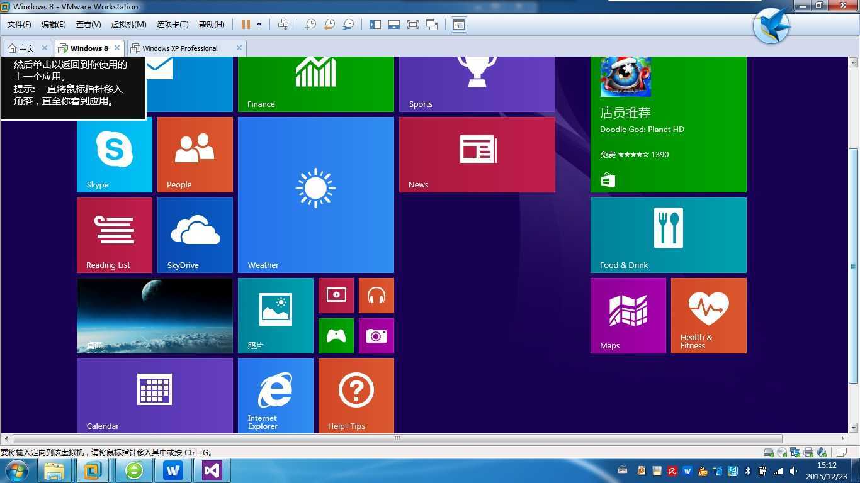Viewport: 860px width, 483px height.
Task: Click the horizontal scrollbar thumb
Action: [x=397, y=438]
